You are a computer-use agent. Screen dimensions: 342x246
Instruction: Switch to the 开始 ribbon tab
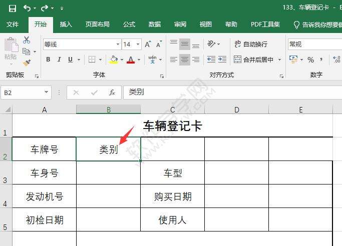tap(41, 24)
